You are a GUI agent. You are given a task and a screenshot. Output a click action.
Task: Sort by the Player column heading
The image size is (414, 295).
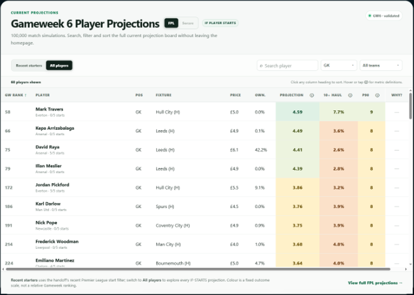[43, 95]
